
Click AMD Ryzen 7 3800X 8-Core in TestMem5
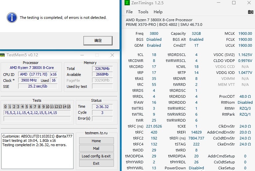click(32, 68)
